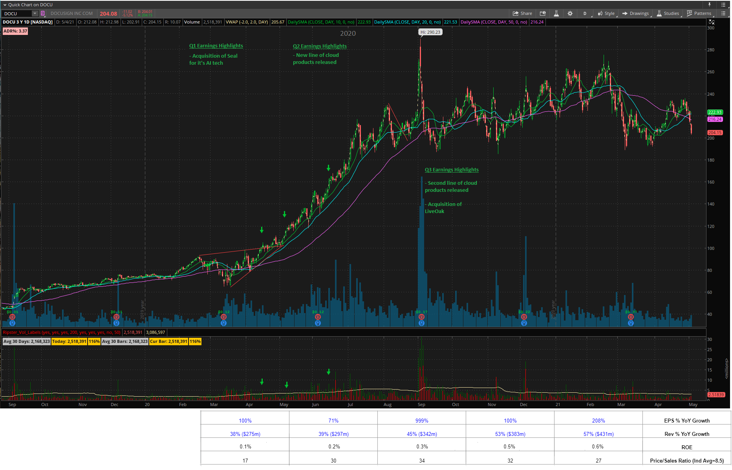Click the Q3 Earnings Highlights text

452,170
